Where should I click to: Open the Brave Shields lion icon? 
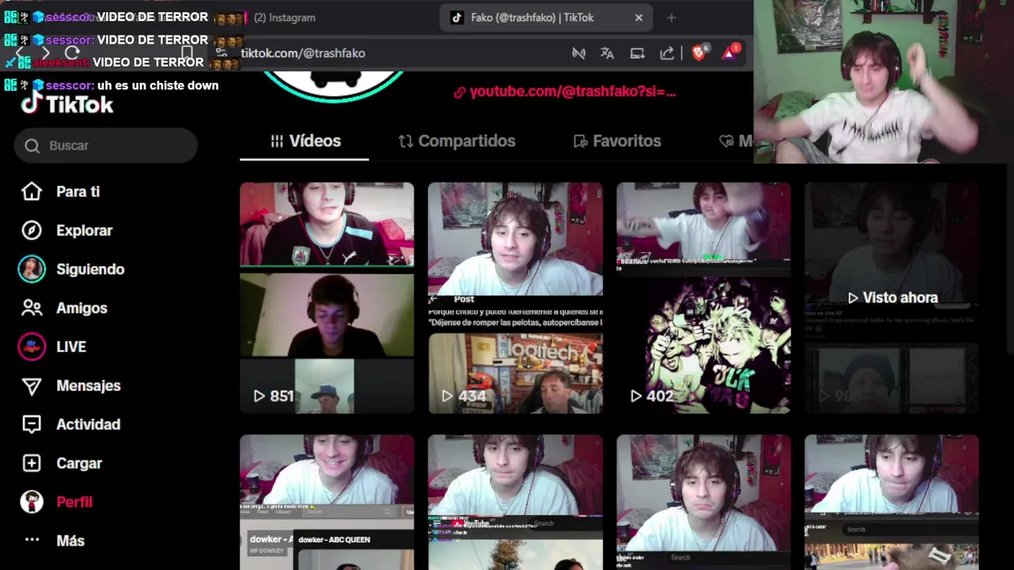click(x=700, y=52)
